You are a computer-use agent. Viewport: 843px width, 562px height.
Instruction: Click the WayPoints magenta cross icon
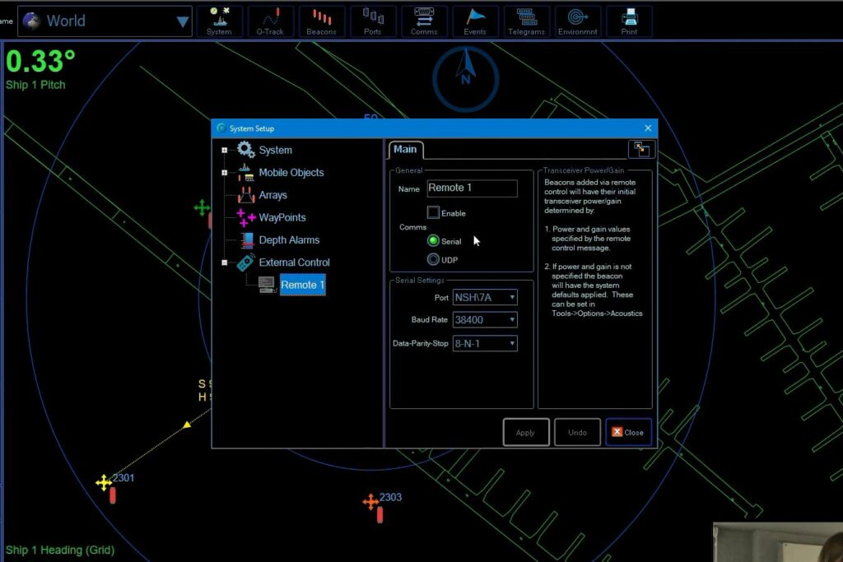pyautogui.click(x=245, y=217)
